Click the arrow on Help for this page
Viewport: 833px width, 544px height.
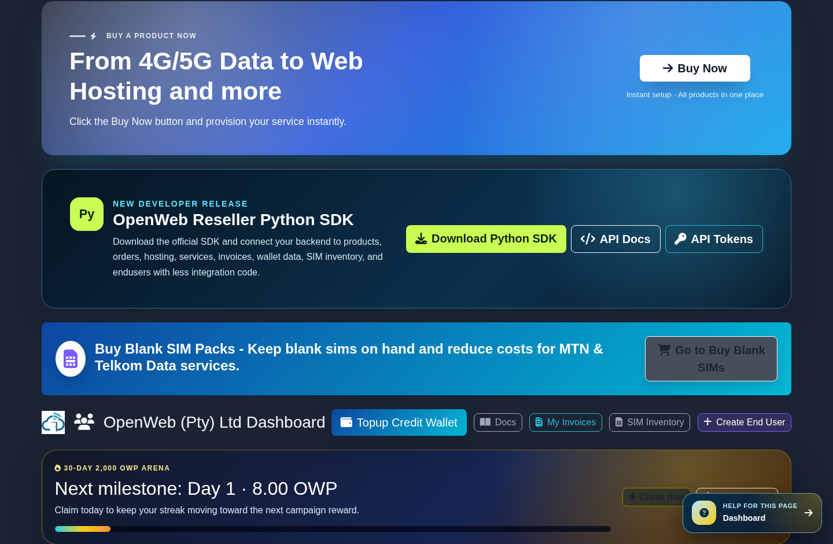pos(809,513)
